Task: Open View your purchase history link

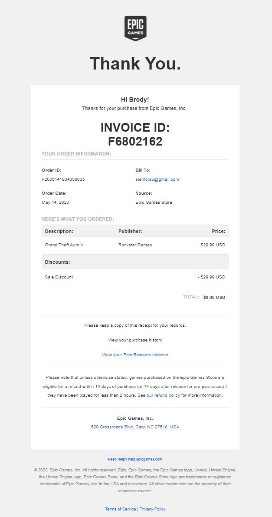Action: (135, 340)
